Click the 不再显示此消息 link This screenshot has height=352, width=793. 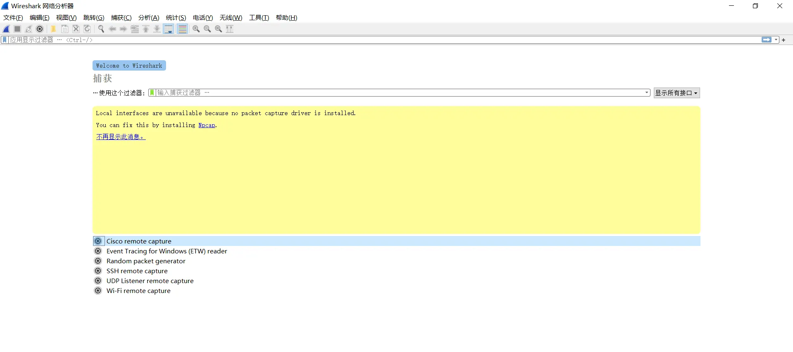[121, 137]
